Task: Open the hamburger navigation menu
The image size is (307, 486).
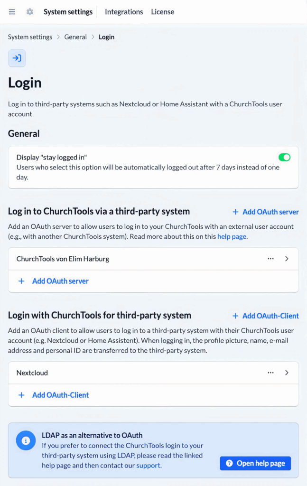Action: pyautogui.click(x=12, y=12)
